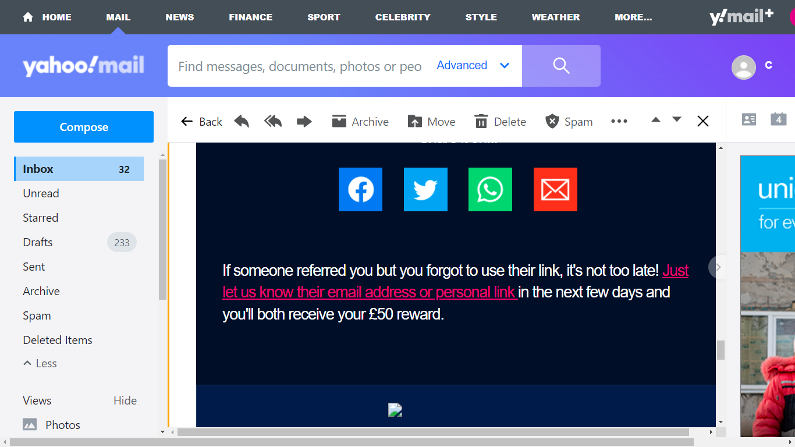This screenshot has width=795, height=447.
Task: Open the Contacts card icon
Action: tap(749, 119)
